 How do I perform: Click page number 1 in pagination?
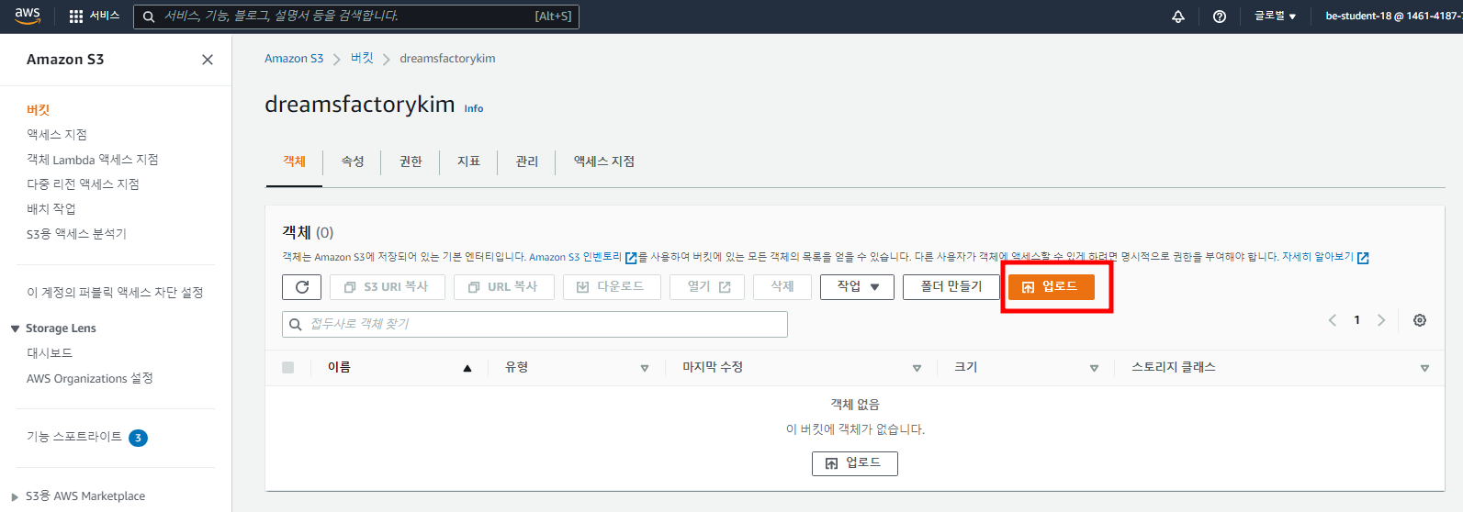pos(1356,320)
